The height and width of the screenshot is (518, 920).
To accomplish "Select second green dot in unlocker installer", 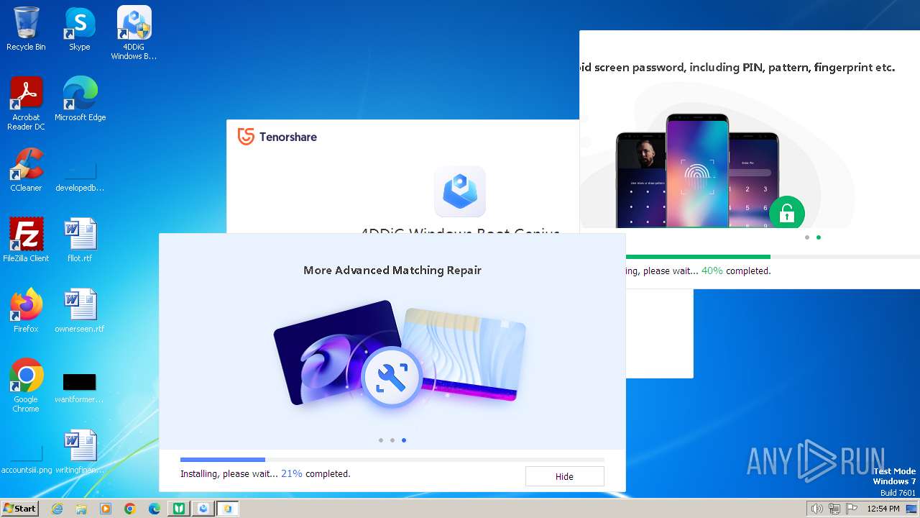I will (819, 237).
